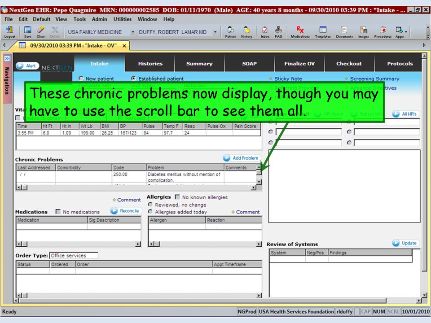Open the Images toolbar icon
Image resolution: width=431 pixels, height=323 pixels.
(x=363, y=32)
